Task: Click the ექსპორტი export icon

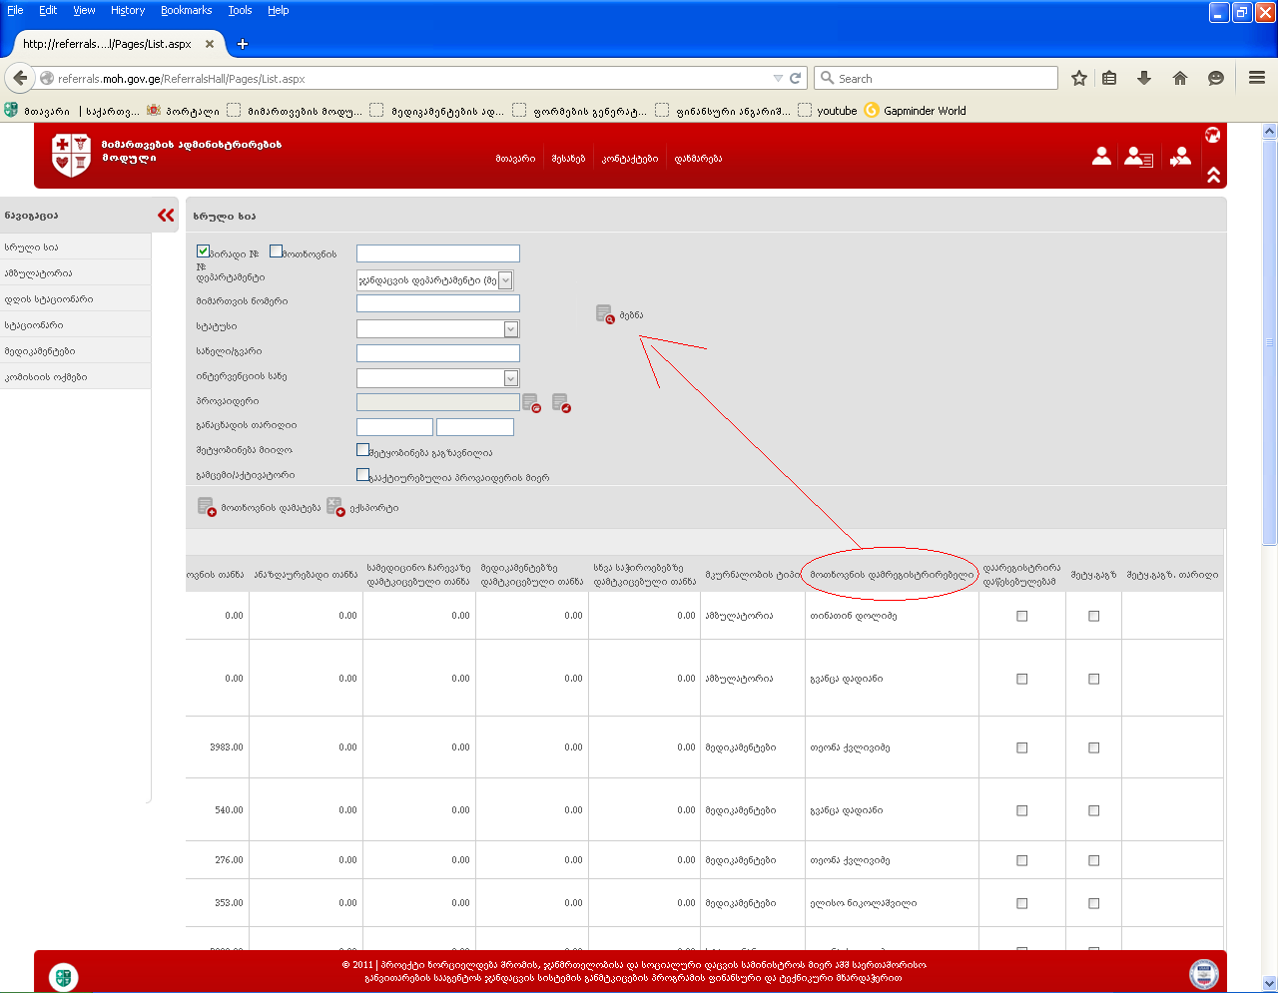Action: point(334,507)
